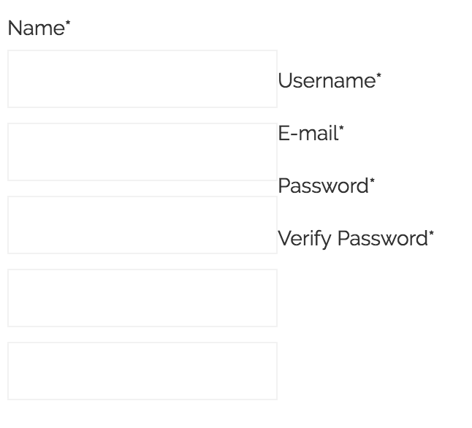
Task: Activate the Verify Password entry box
Action: tap(142, 371)
